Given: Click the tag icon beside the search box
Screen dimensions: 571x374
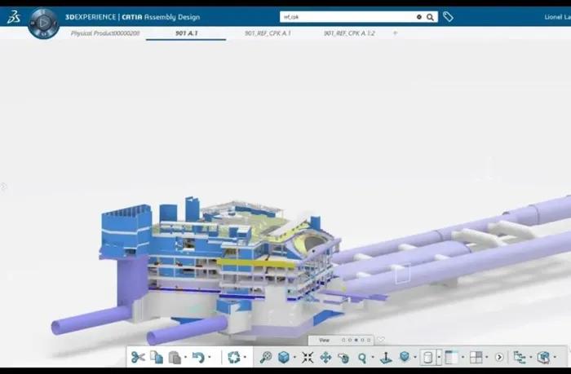Looking at the screenshot, I should point(448,16).
